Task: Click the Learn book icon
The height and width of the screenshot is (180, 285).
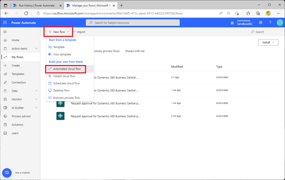Action: pos(5,133)
